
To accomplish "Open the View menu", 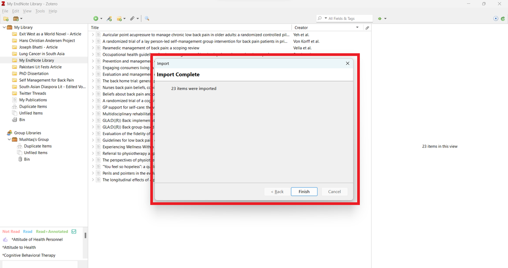I will (27, 11).
